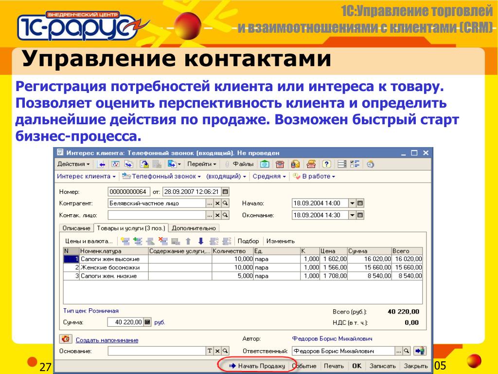The height and width of the screenshot is (374, 498).
Task: Click the copy row green plus icon
Action: click(138, 241)
